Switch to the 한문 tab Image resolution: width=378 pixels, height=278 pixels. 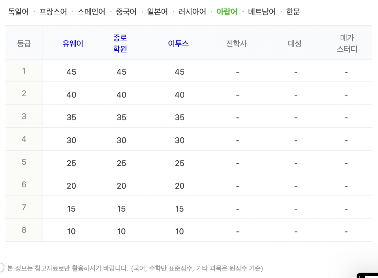pyautogui.click(x=293, y=12)
